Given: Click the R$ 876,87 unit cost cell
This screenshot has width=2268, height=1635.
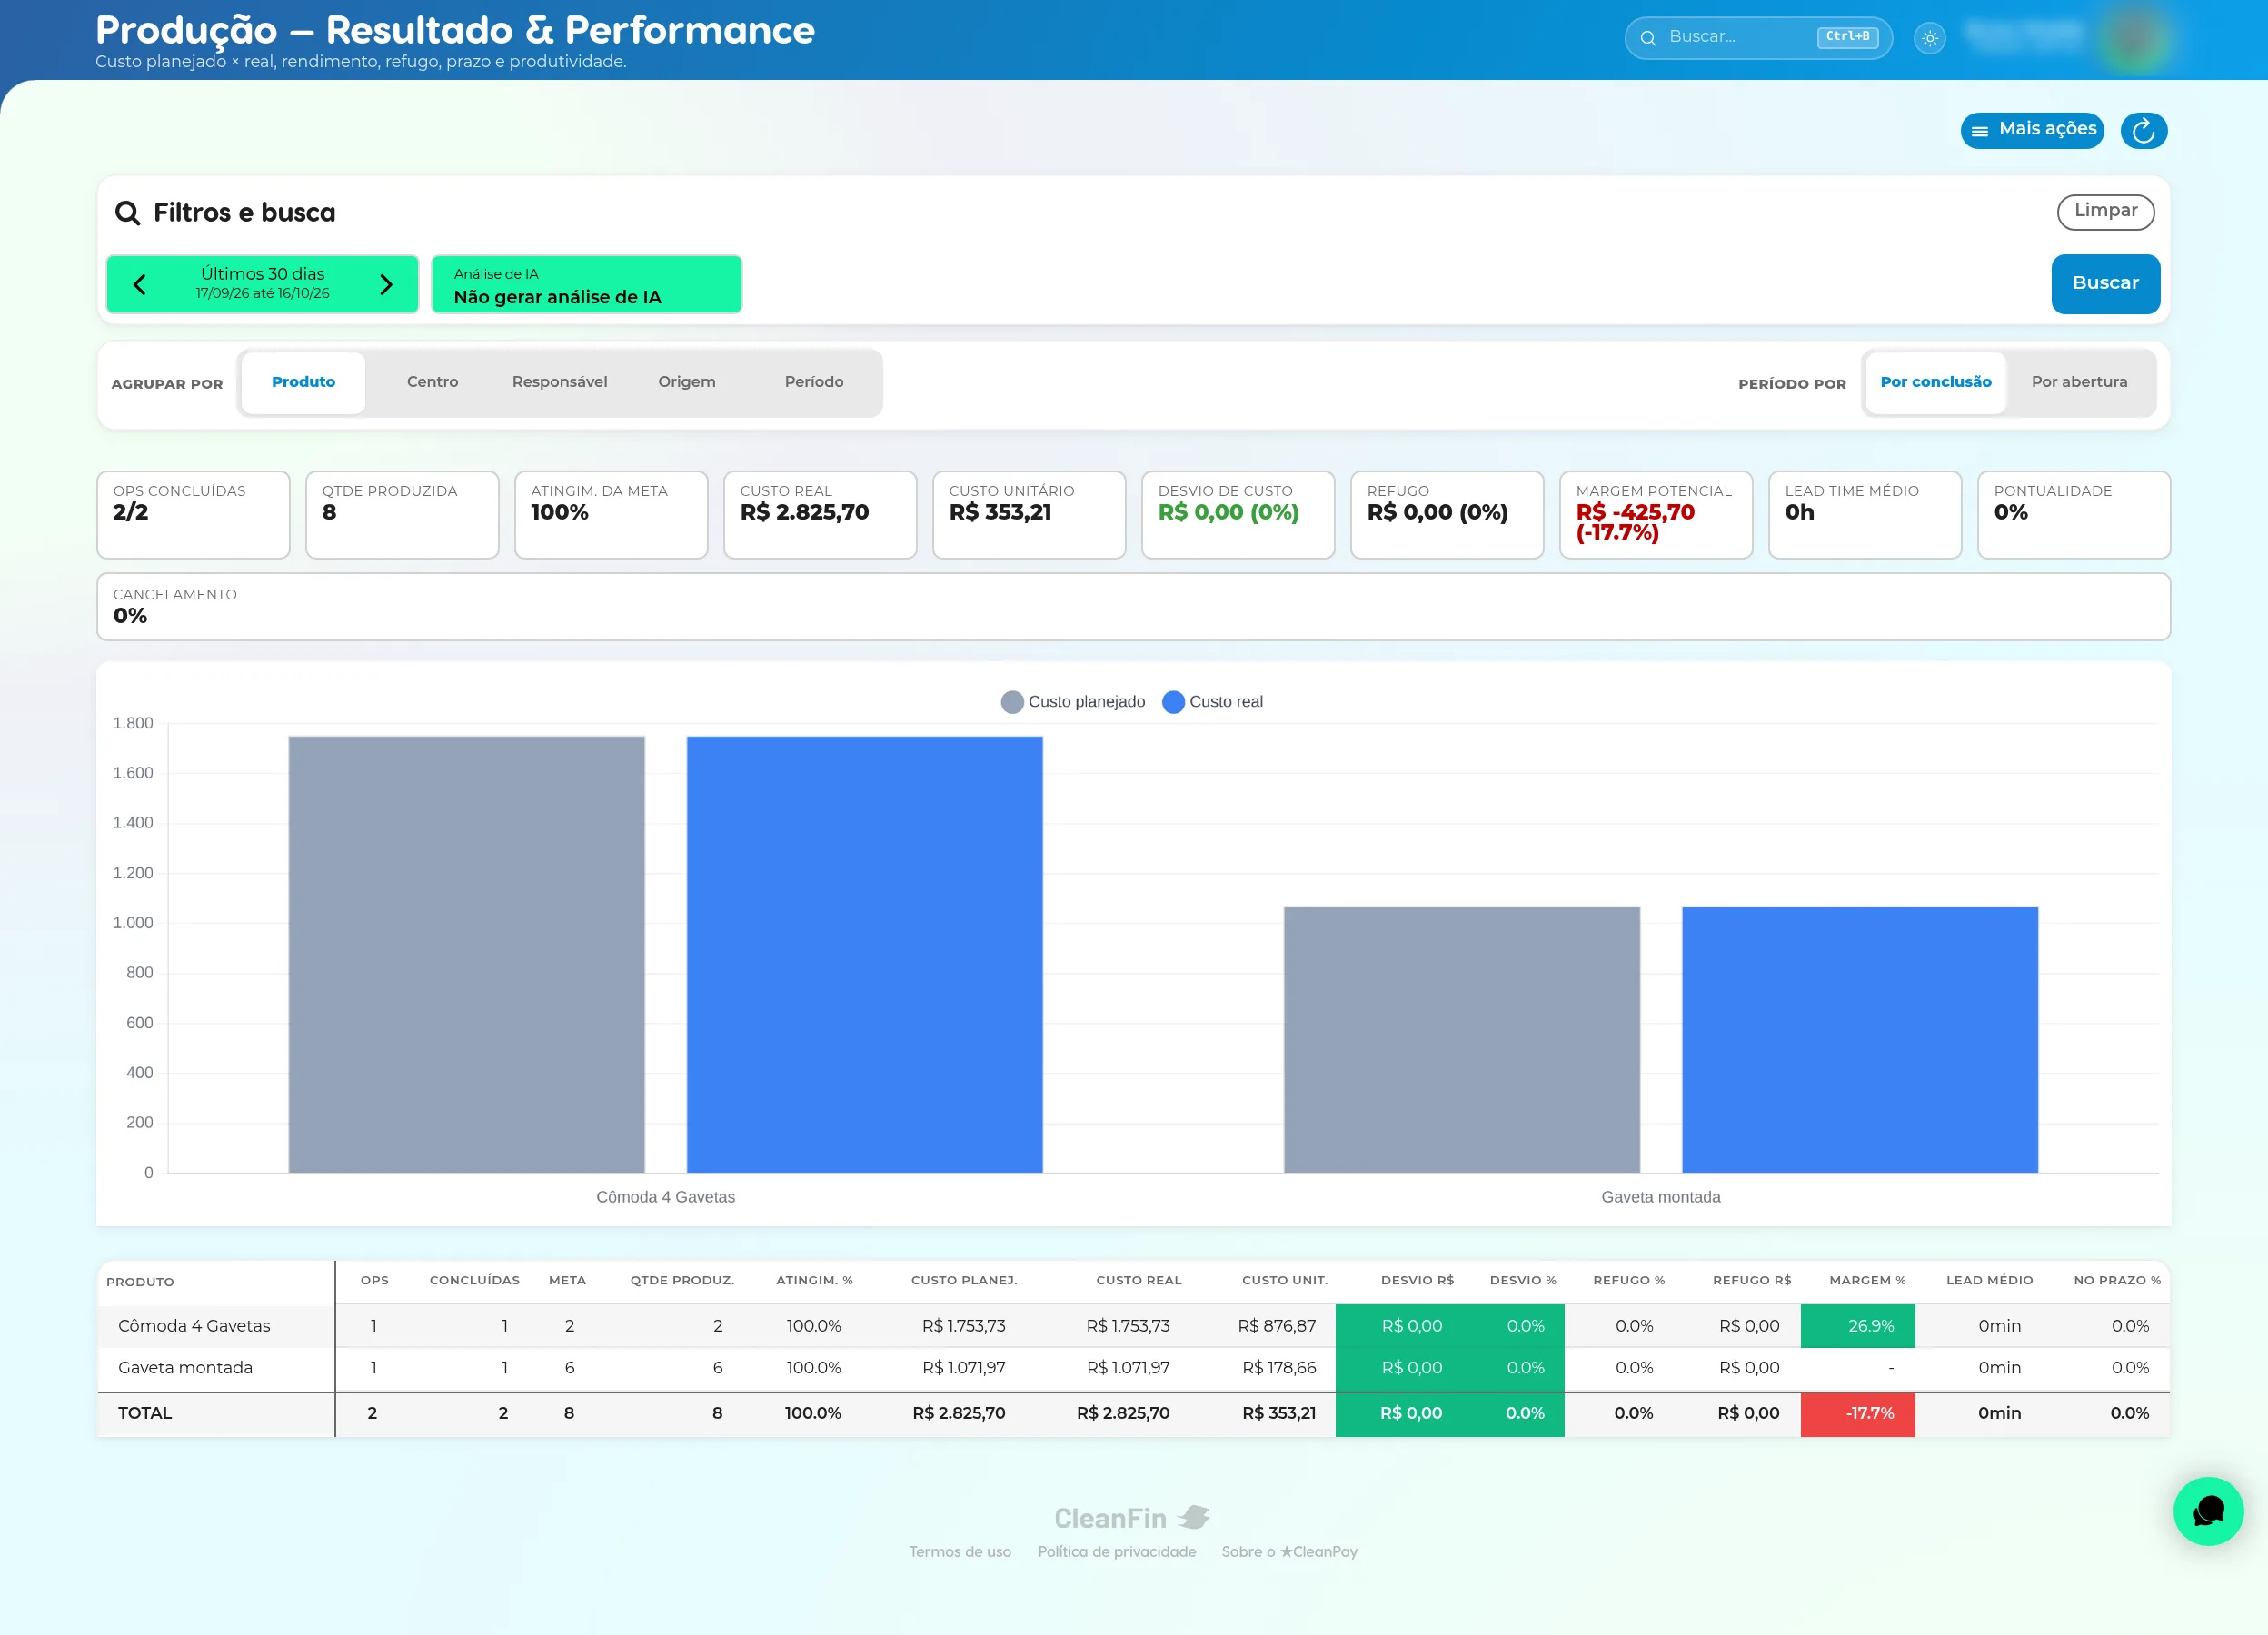Looking at the screenshot, I should tap(1276, 1325).
